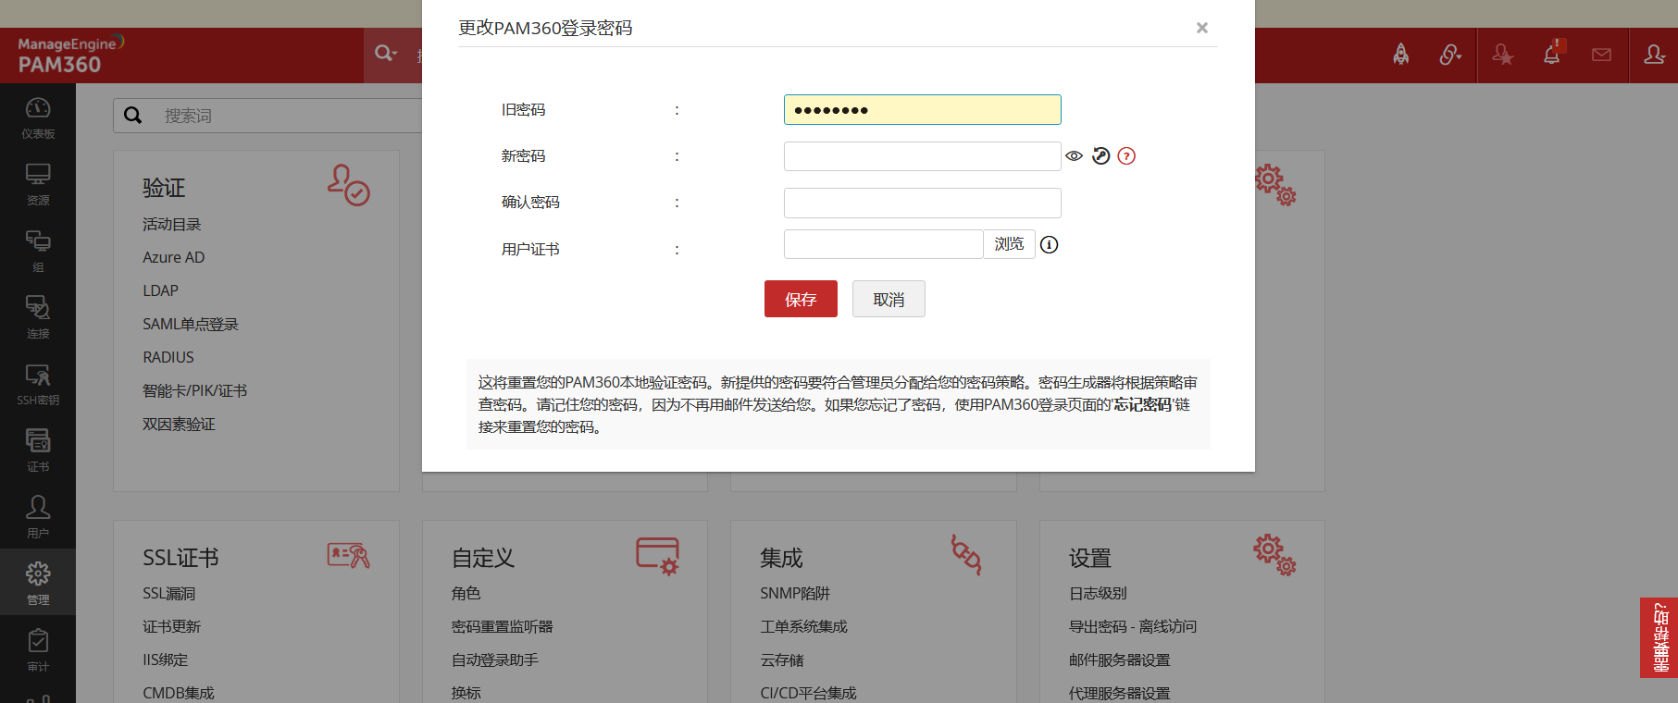The width and height of the screenshot is (1678, 703).
Task: Open the 仪表板 dashboard in the sidebar
Action: click(x=38, y=117)
